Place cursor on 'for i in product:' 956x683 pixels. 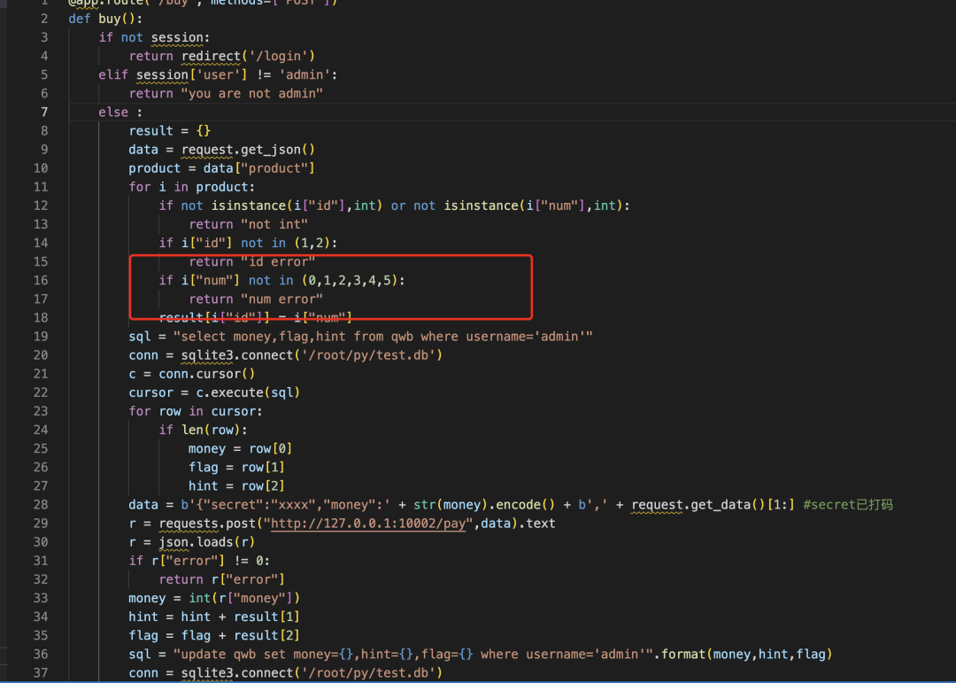pos(192,187)
